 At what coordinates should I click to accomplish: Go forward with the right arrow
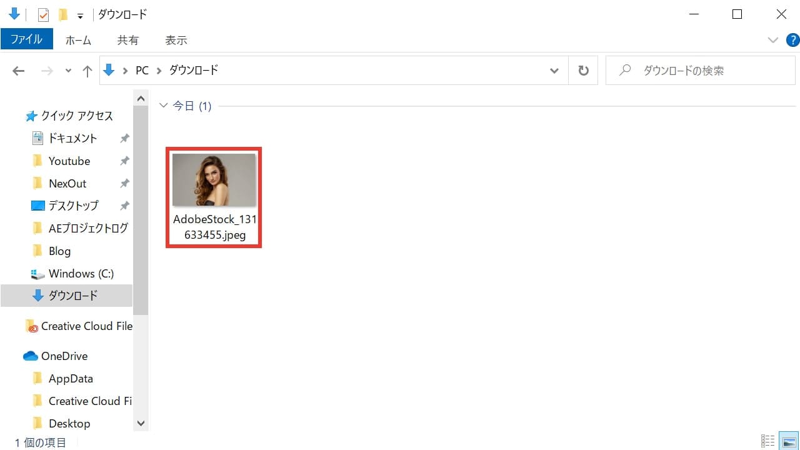point(47,71)
